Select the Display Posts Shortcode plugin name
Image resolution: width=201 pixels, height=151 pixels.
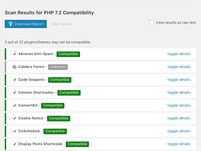coord(40,144)
